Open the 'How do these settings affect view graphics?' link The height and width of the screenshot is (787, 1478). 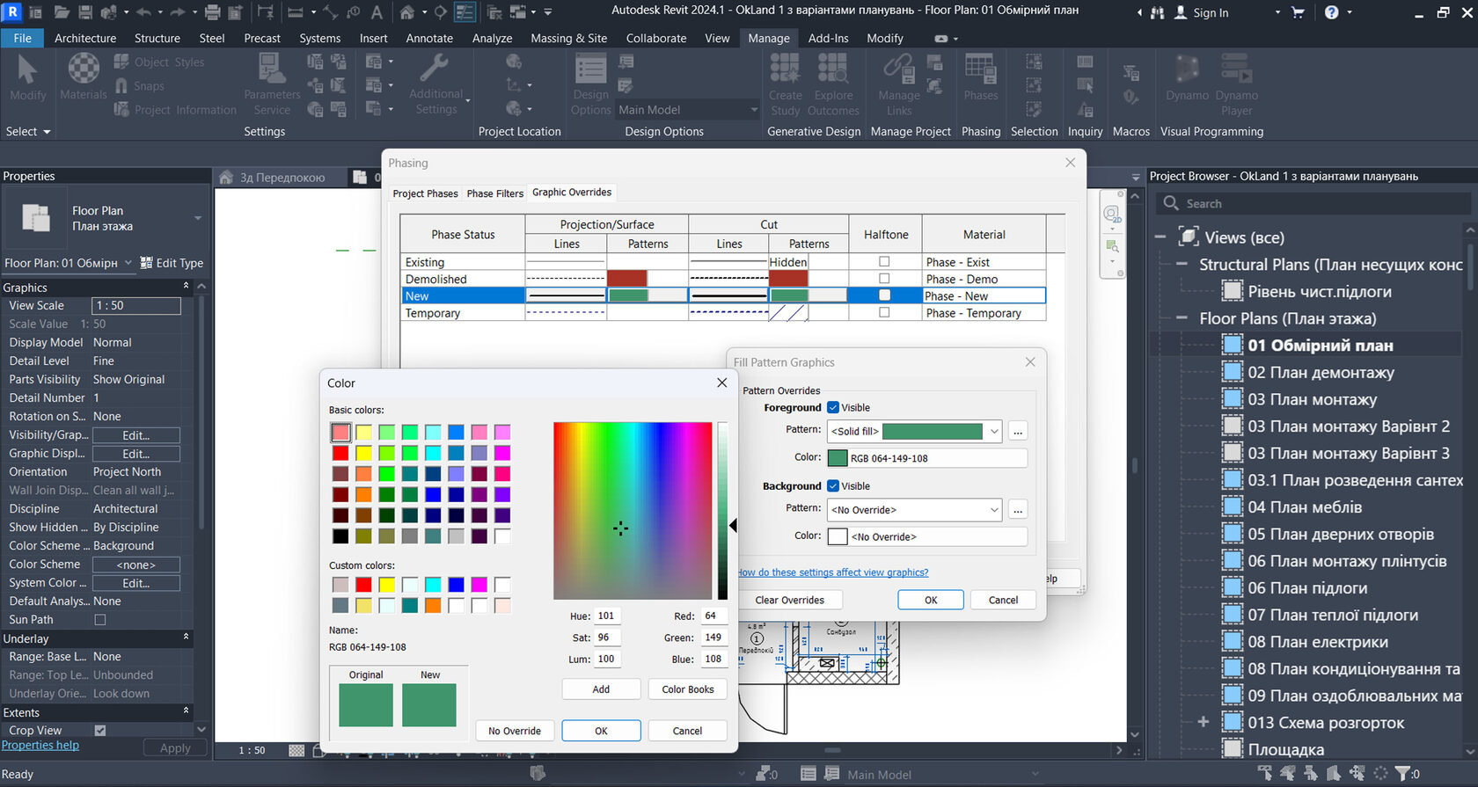click(x=832, y=572)
